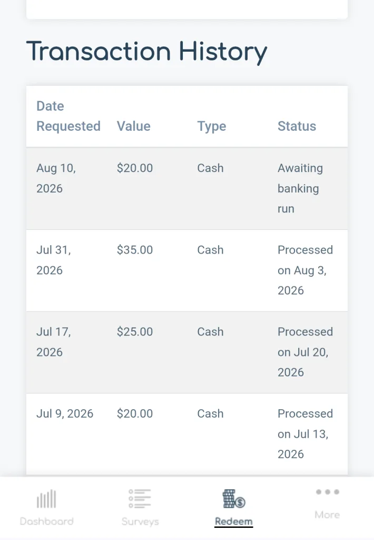The image size is (374, 540).
Task: Select the Jul 9, 2026 date cell
Action: (x=65, y=413)
